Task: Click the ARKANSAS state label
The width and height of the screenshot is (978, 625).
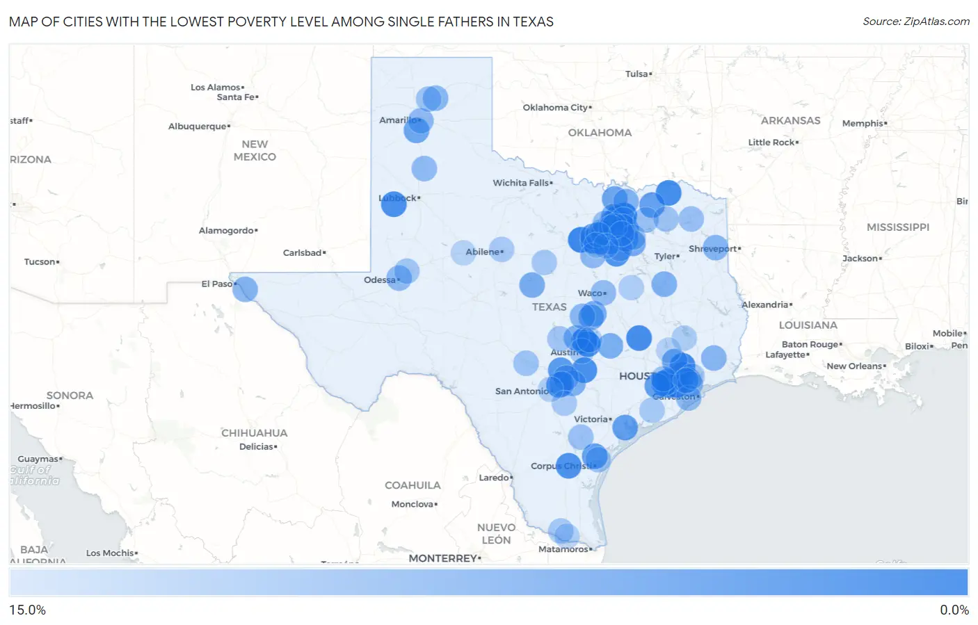Action: [x=790, y=121]
